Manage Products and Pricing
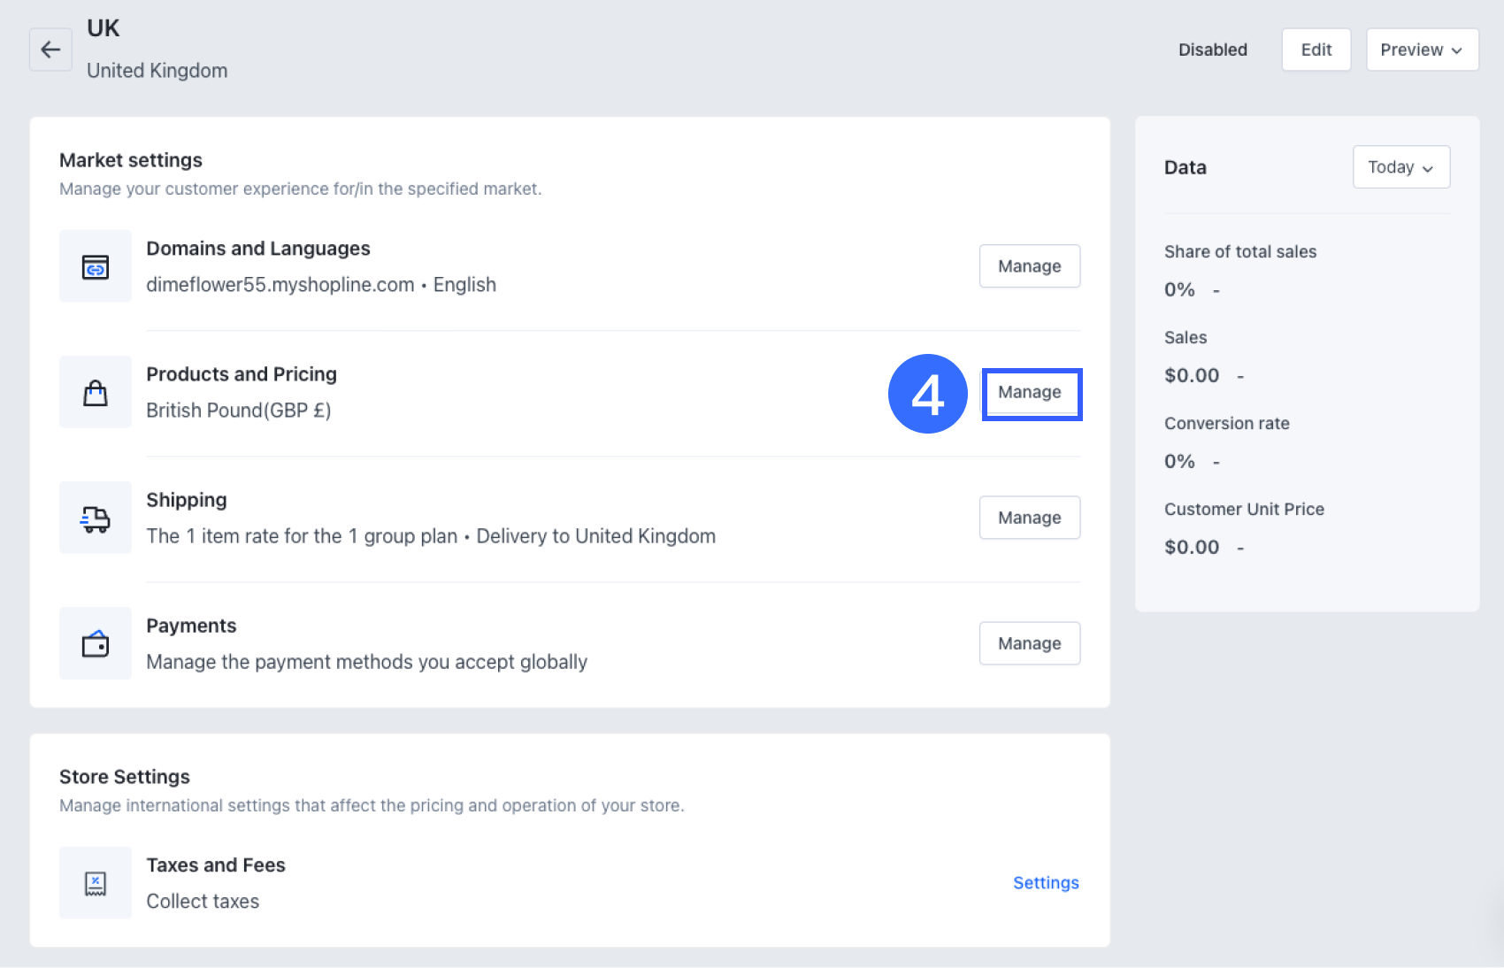 pos(1030,393)
